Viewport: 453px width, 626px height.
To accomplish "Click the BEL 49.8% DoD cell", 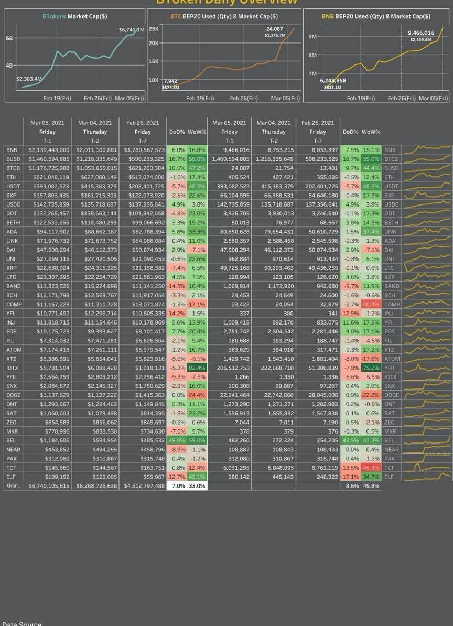I will [176, 440].
